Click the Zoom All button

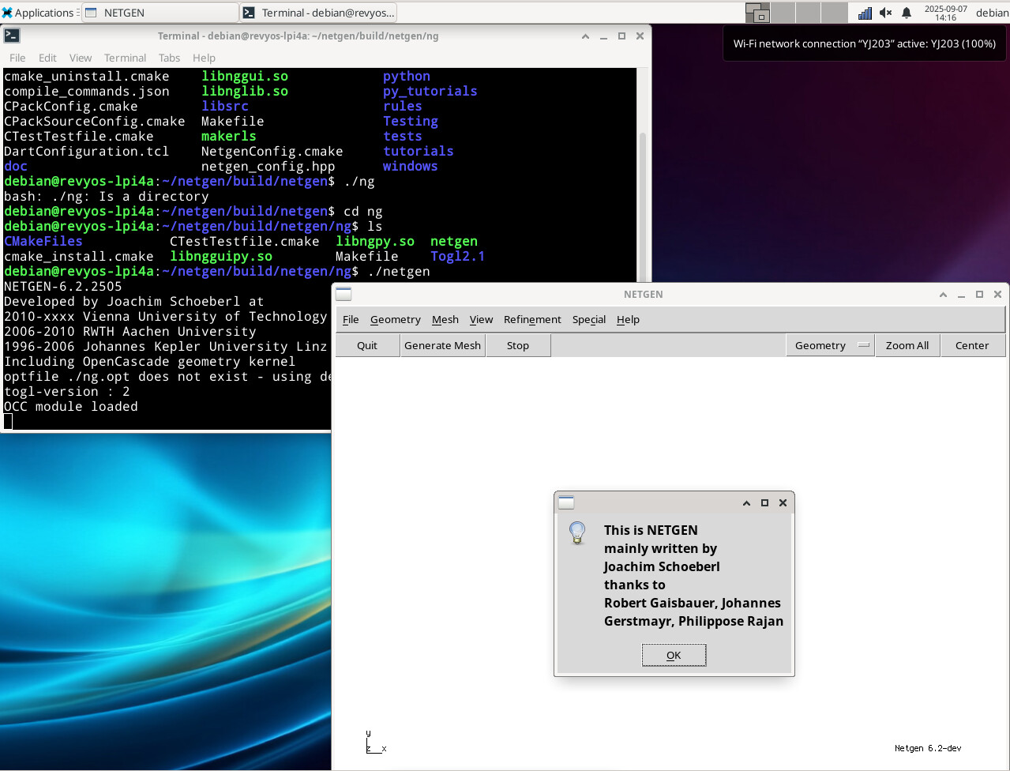click(907, 345)
